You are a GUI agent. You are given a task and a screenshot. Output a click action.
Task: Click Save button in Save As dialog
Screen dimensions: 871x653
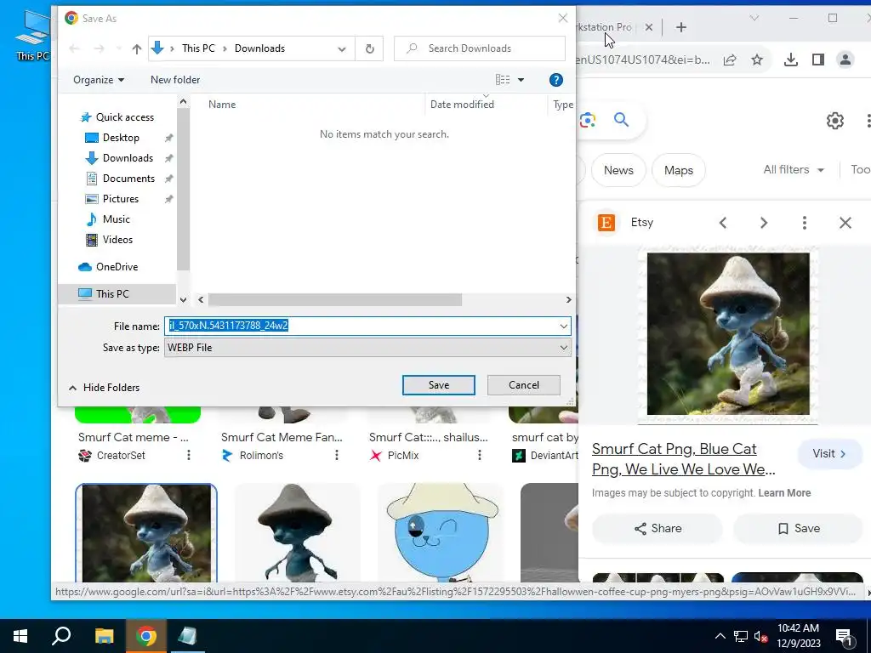438,385
